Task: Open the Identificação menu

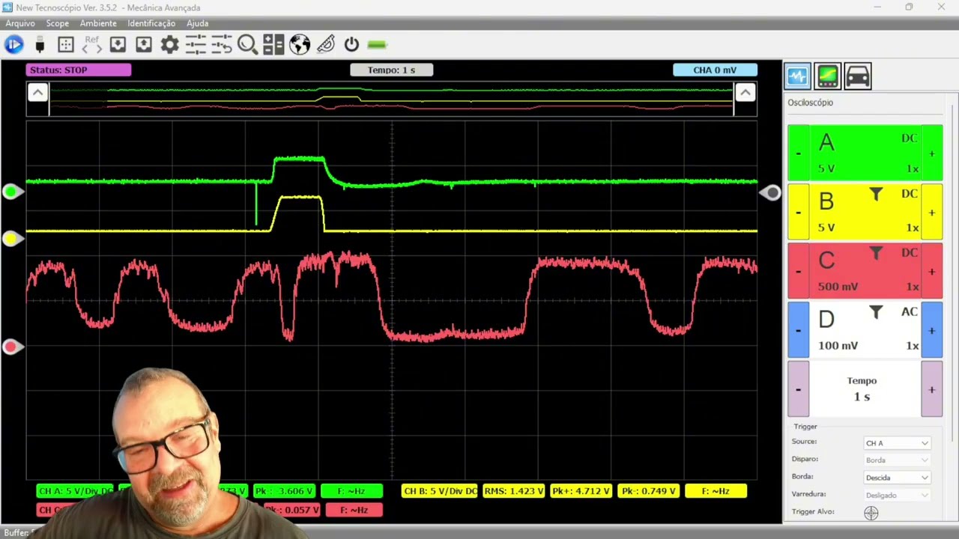Action: pyautogui.click(x=151, y=24)
